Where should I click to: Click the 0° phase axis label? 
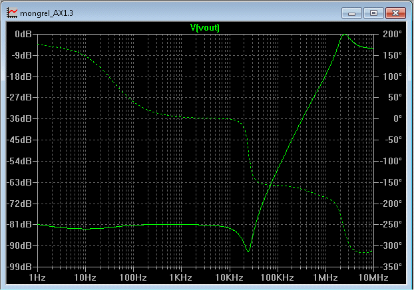click(x=397, y=118)
